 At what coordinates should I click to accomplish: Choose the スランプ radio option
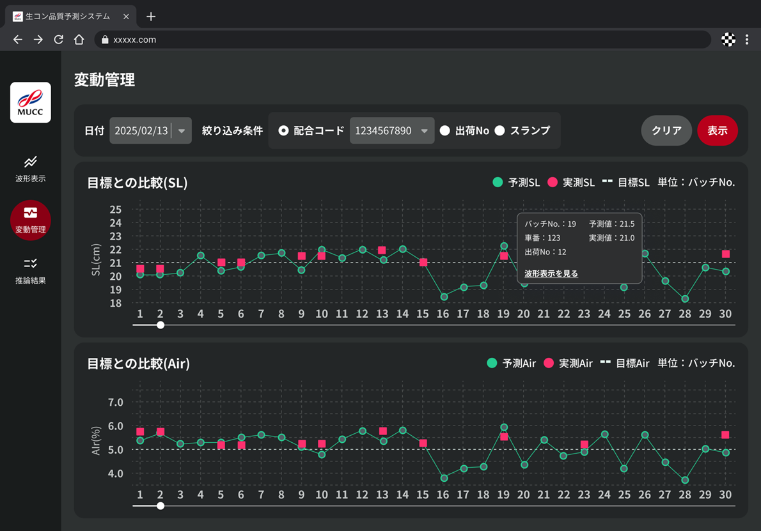click(500, 130)
